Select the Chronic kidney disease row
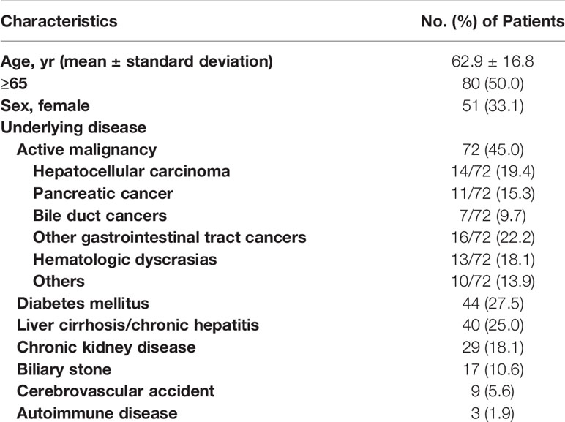Viewport: 565px width, 422px height. [x=282, y=347]
